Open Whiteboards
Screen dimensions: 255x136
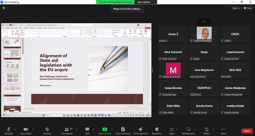pos(188,129)
